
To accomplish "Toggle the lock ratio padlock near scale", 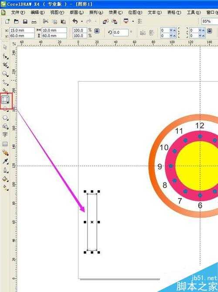I will click(97, 31).
